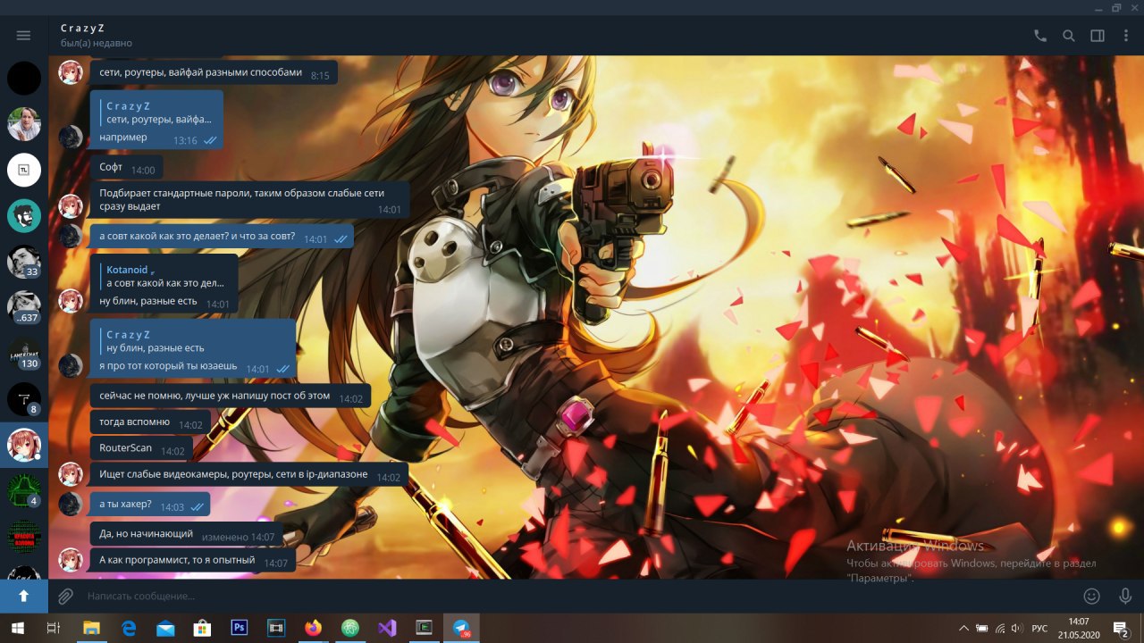Image resolution: width=1144 pixels, height=643 pixels.
Task: Click the message 'RouterScan'
Action: [x=140, y=448]
